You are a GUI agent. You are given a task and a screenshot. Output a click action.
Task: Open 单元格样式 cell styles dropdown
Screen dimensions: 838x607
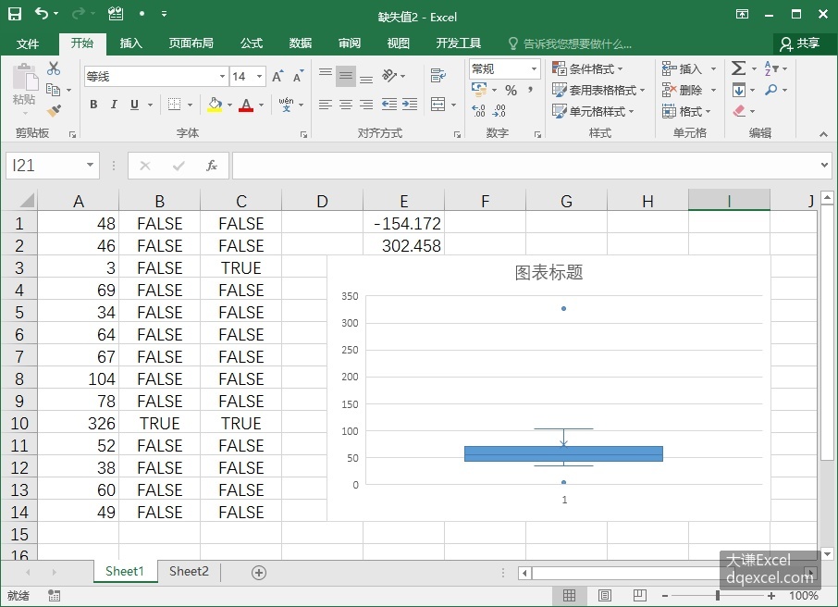593,111
